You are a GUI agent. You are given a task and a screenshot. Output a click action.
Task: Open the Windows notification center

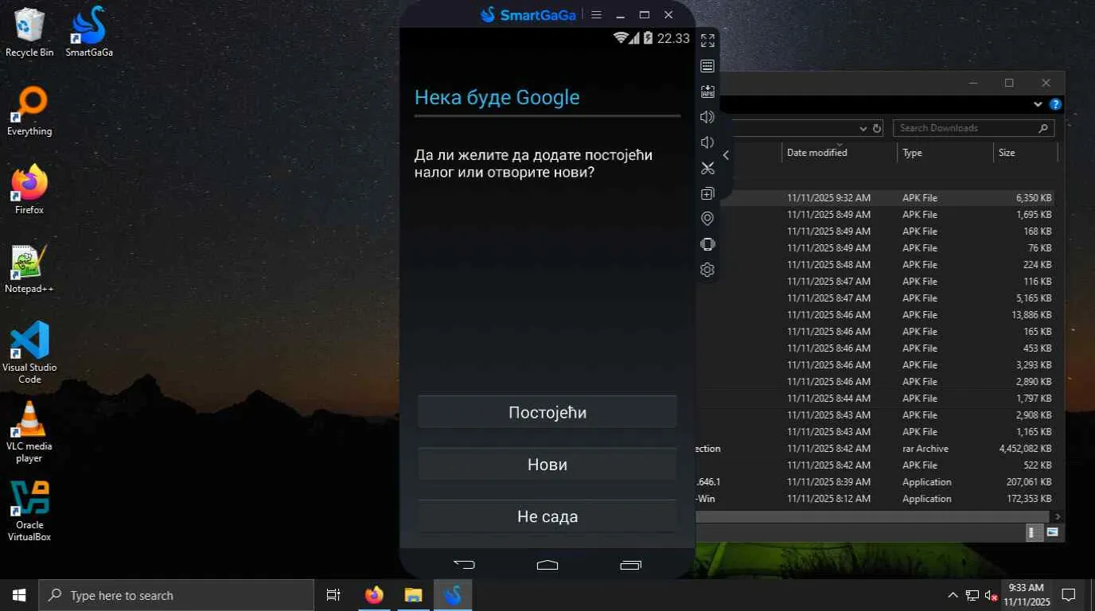(1069, 595)
